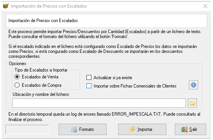The image size is (213, 140).
Task: Click the empty status box beside Formato
Action: coord(27,129)
